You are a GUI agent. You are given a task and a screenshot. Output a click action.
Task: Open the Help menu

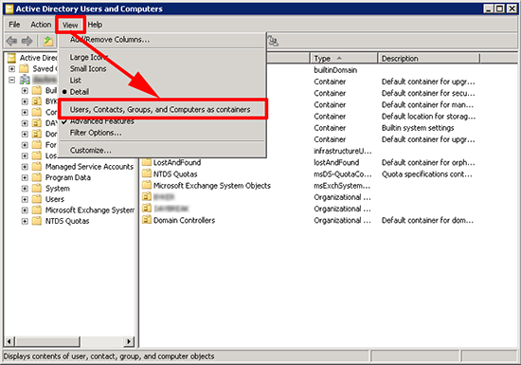pos(95,25)
